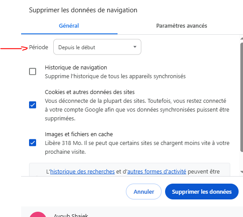Click the Ayoub Shaiek account name
Viewport: 243px width, 217px height.
click(71, 215)
